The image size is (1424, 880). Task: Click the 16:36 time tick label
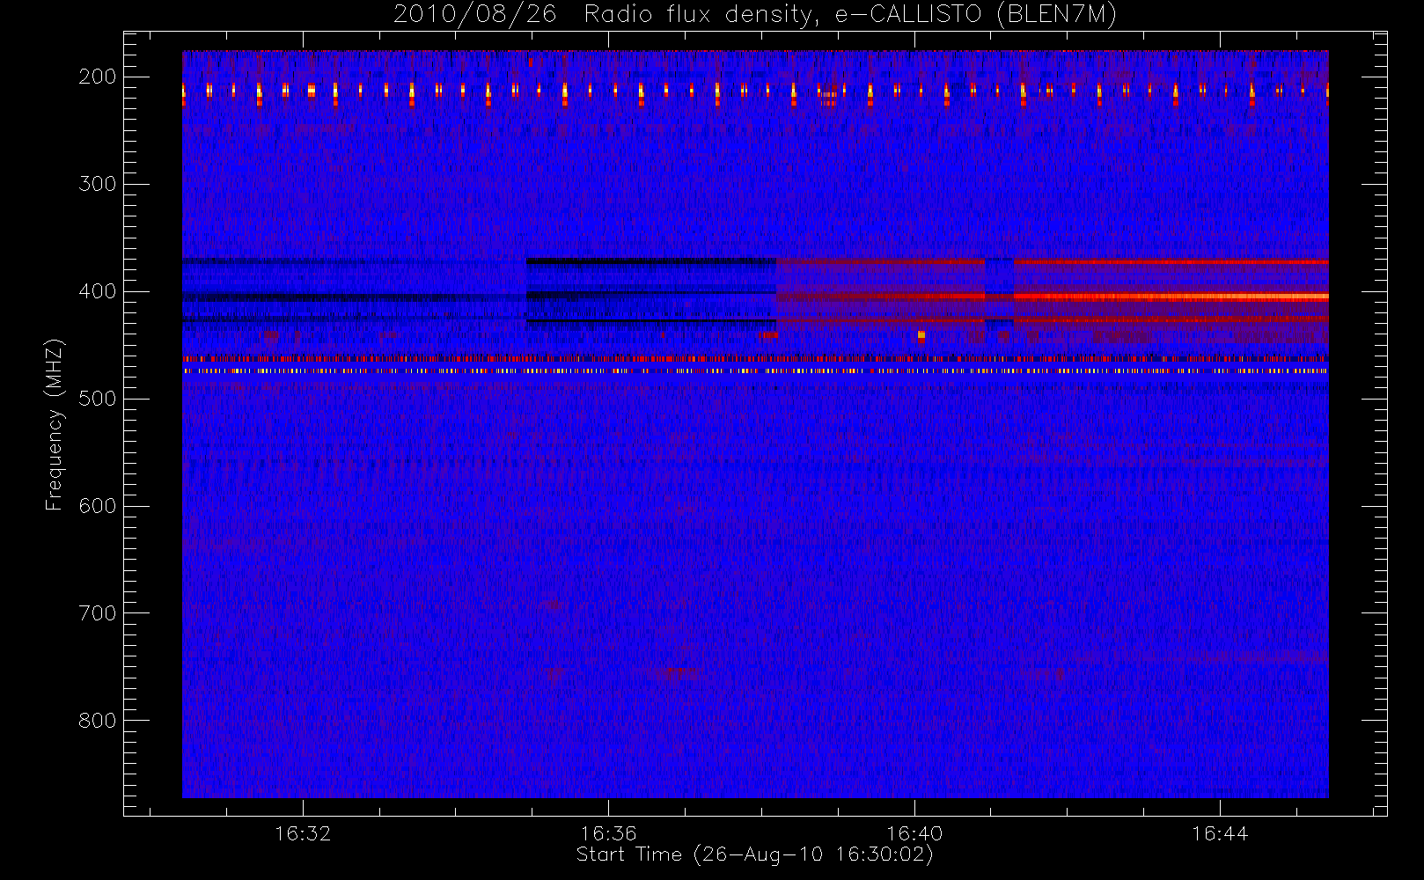coord(608,833)
